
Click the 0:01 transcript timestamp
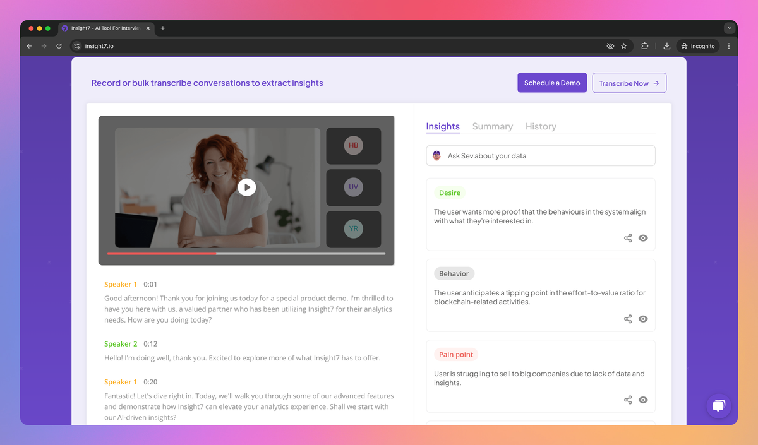click(x=150, y=285)
